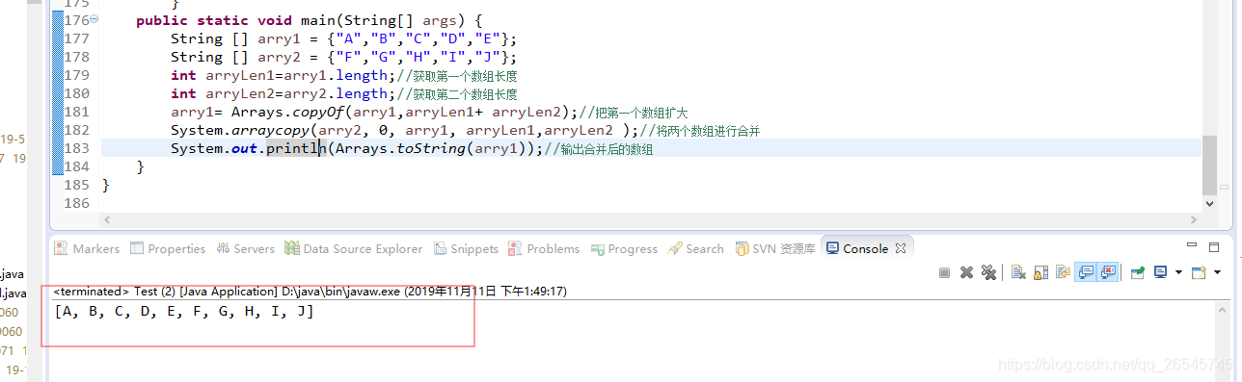Viewport: 1242px width, 382px height.
Task: Collapse the main method fold marker at line 176
Action: (x=94, y=20)
